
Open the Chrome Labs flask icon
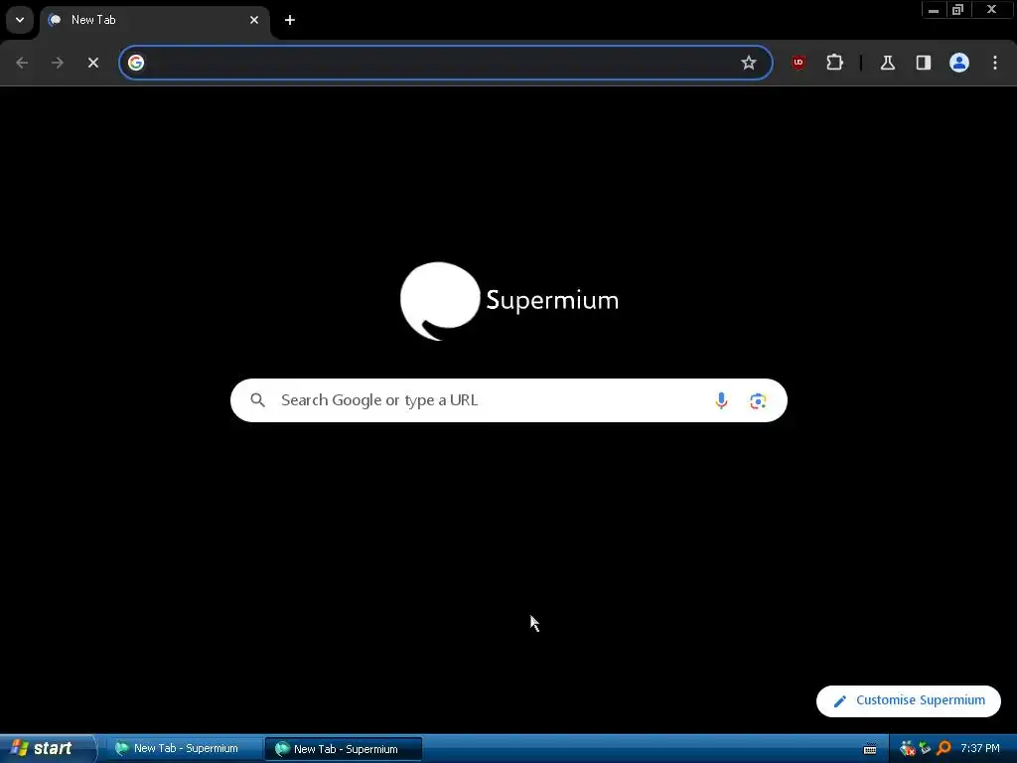pyautogui.click(x=888, y=63)
